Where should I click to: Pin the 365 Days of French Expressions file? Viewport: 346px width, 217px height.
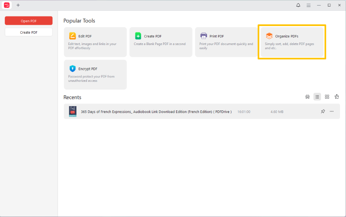pyautogui.click(x=323, y=112)
